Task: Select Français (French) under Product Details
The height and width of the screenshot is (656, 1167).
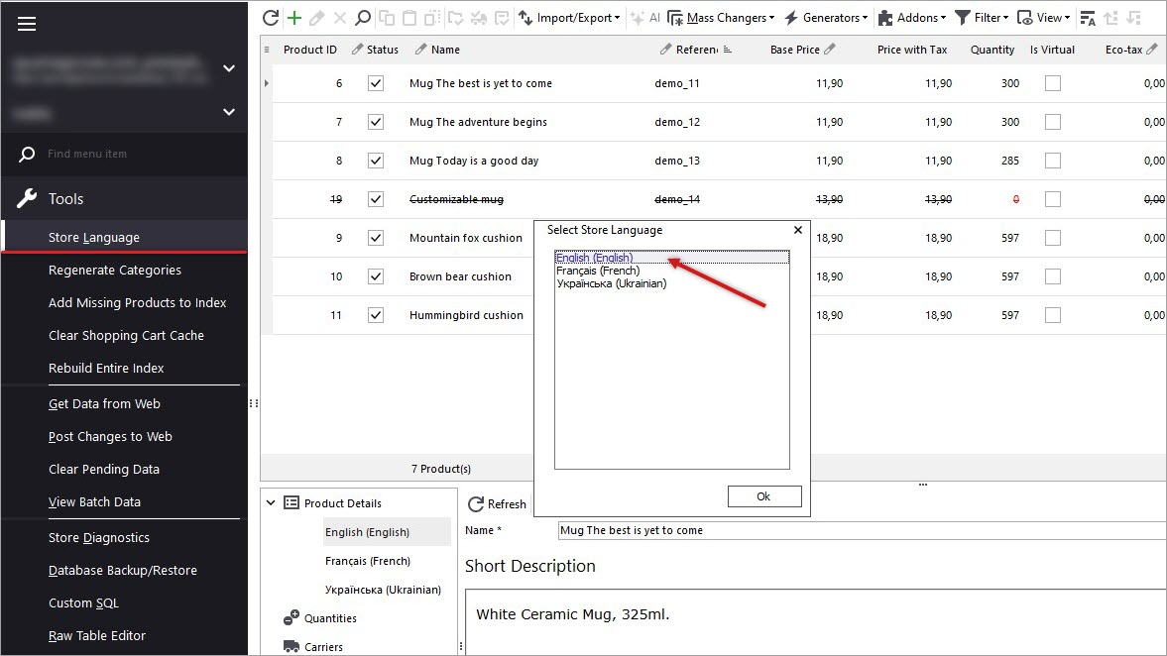Action: pos(368,561)
